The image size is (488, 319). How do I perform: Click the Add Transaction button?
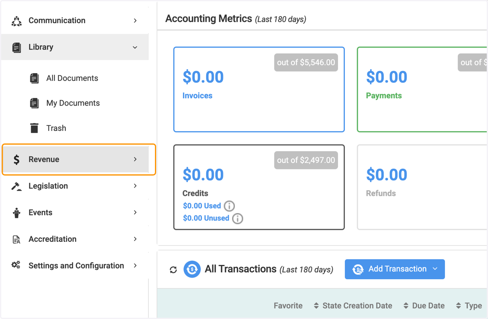pos(394,269)
